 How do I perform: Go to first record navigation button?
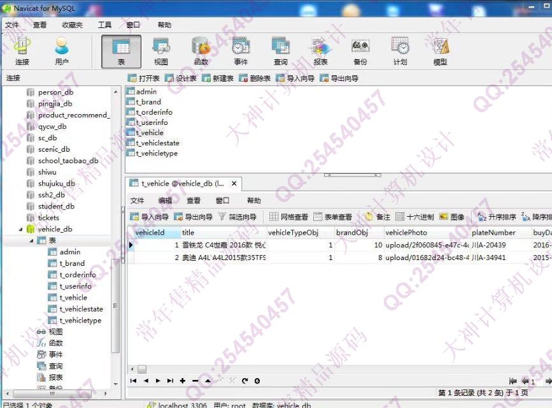[134, 381]
